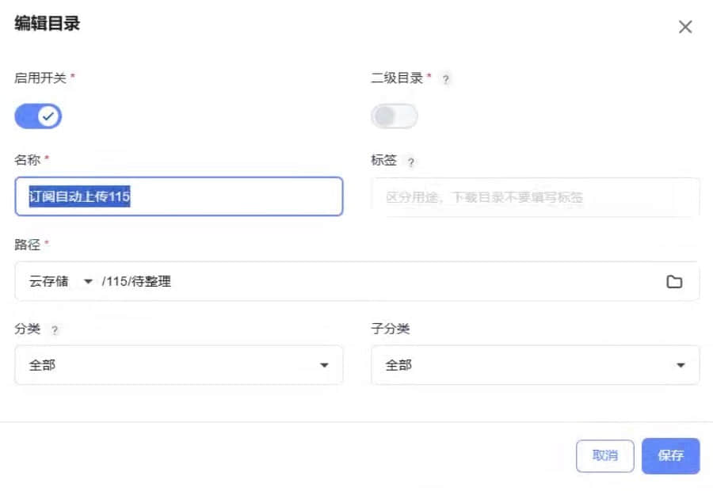Click the 名称 field label
Image resolution: width=713 pixels, height=491 pixels.
27,160
